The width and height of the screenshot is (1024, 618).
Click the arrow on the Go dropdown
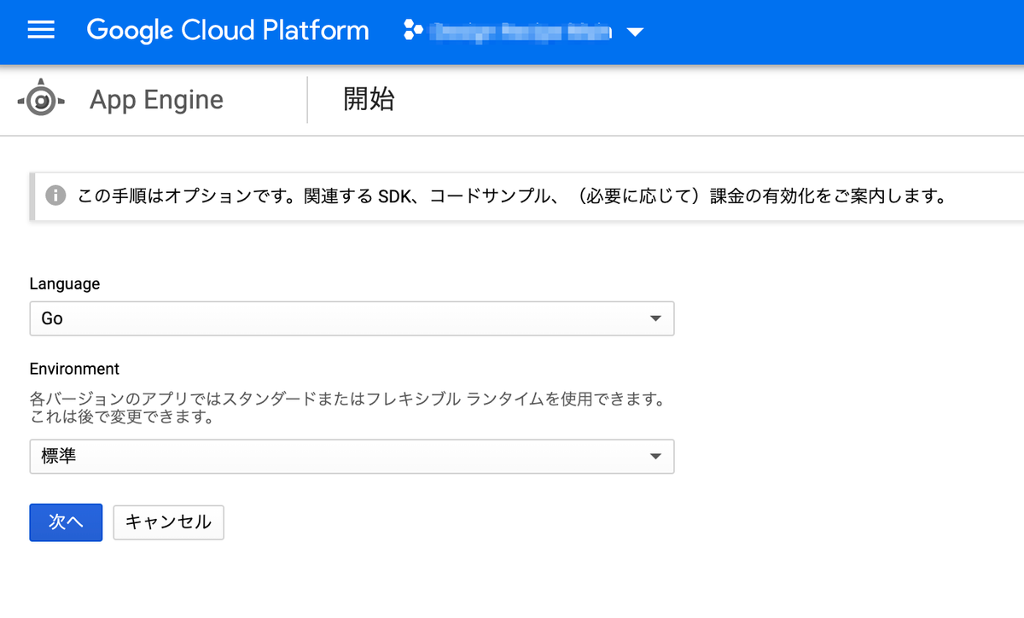pos(655,318)
